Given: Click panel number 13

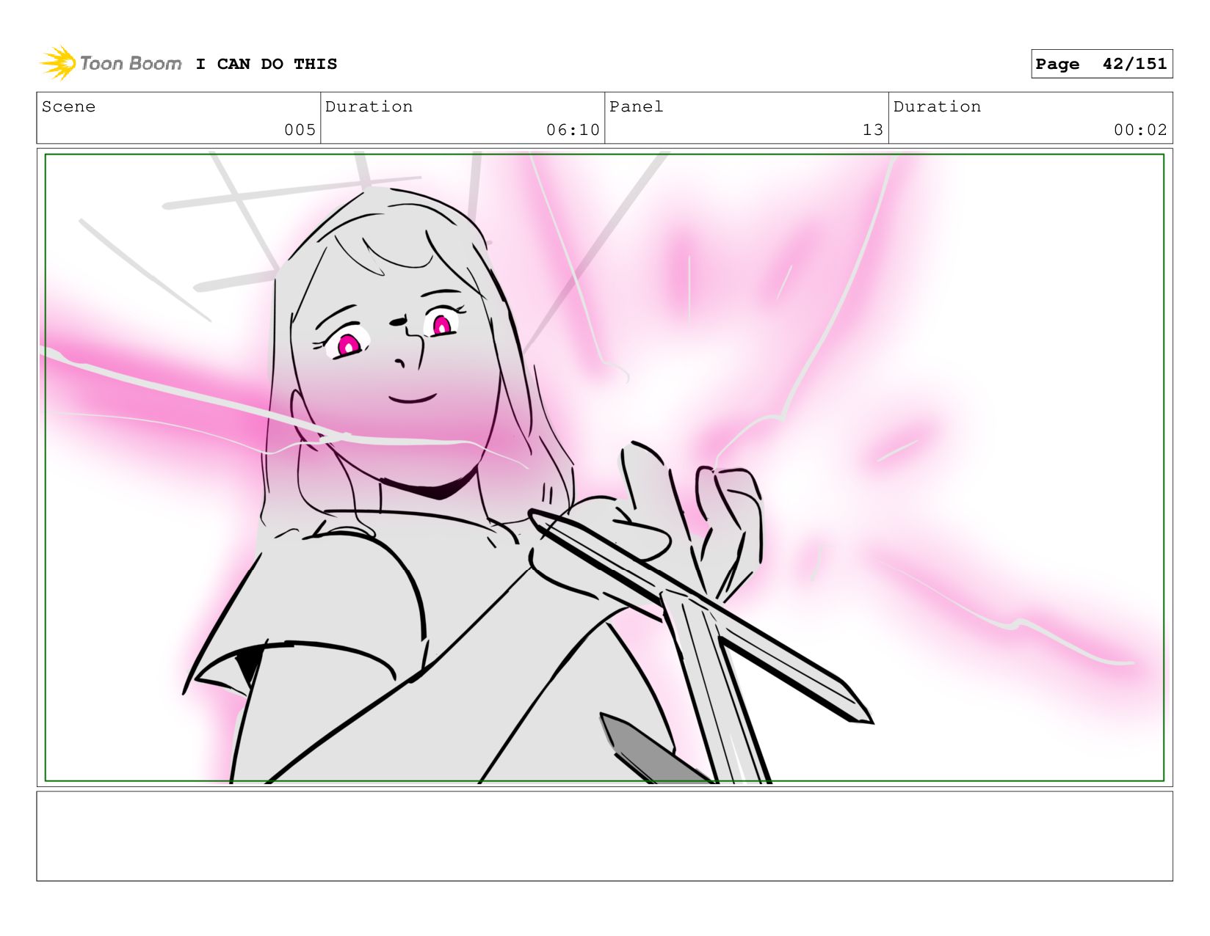Looking at the screenshot, I should (x=872, y=130).
